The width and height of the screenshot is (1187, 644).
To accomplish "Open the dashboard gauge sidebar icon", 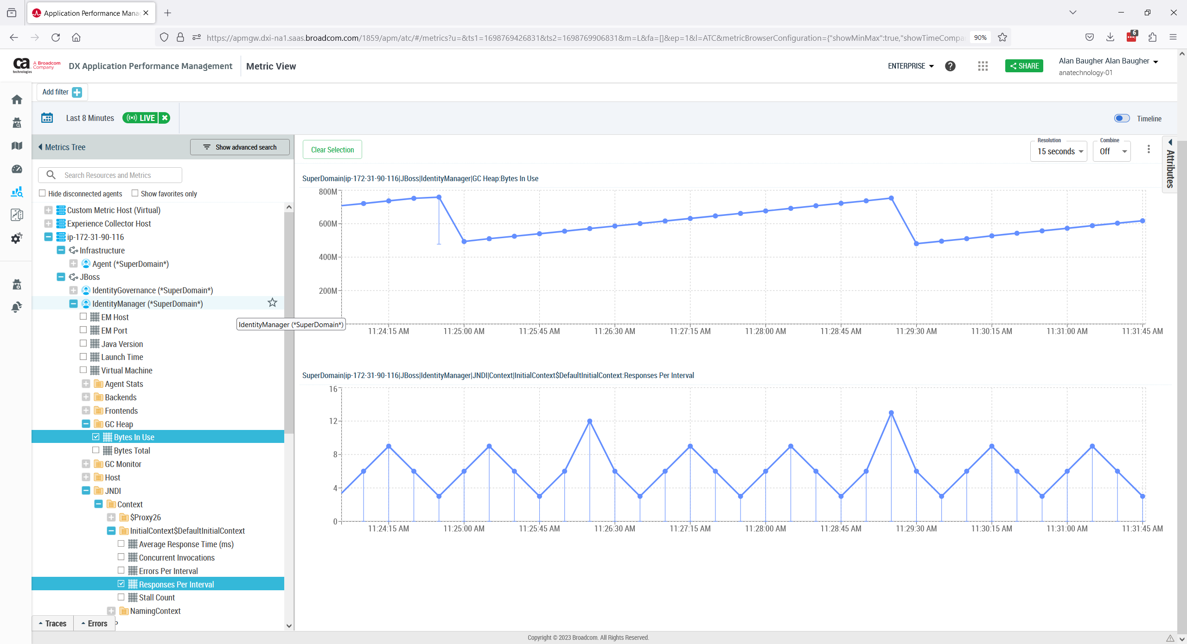I will point(17,169).
